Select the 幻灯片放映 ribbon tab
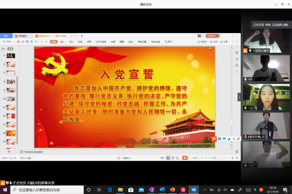This screenshot has height=194, width=292. tap(101, 42)
